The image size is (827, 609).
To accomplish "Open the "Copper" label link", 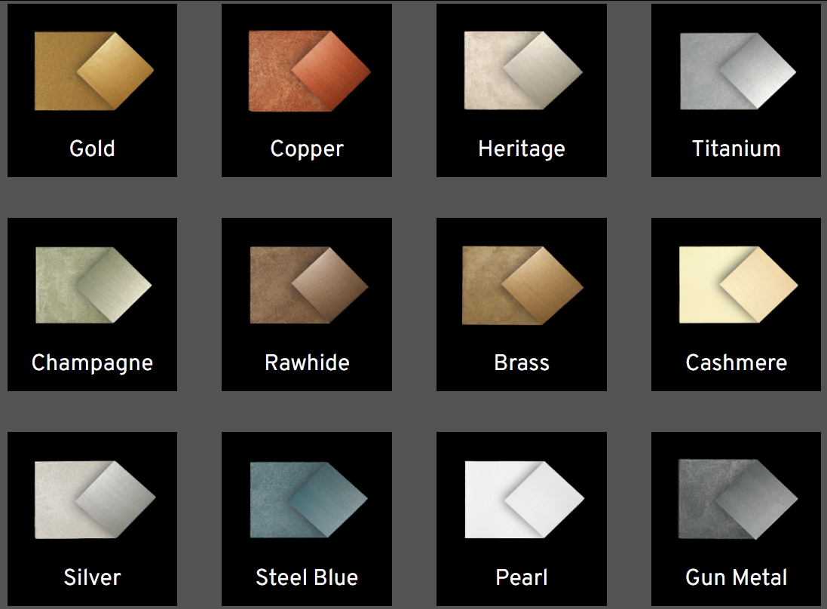I will coord(307,148).
